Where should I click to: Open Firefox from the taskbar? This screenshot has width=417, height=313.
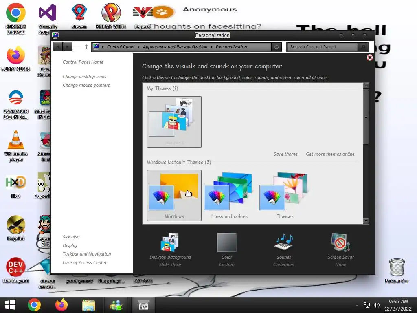coord(61,305)
